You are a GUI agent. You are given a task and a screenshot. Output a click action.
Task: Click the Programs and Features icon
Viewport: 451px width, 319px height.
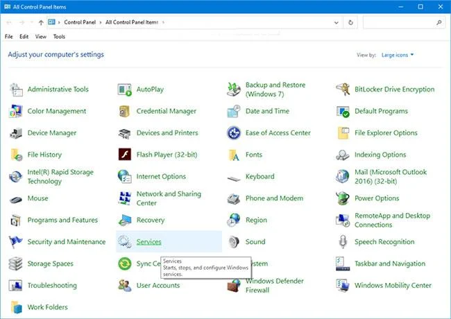coord(16,220)
